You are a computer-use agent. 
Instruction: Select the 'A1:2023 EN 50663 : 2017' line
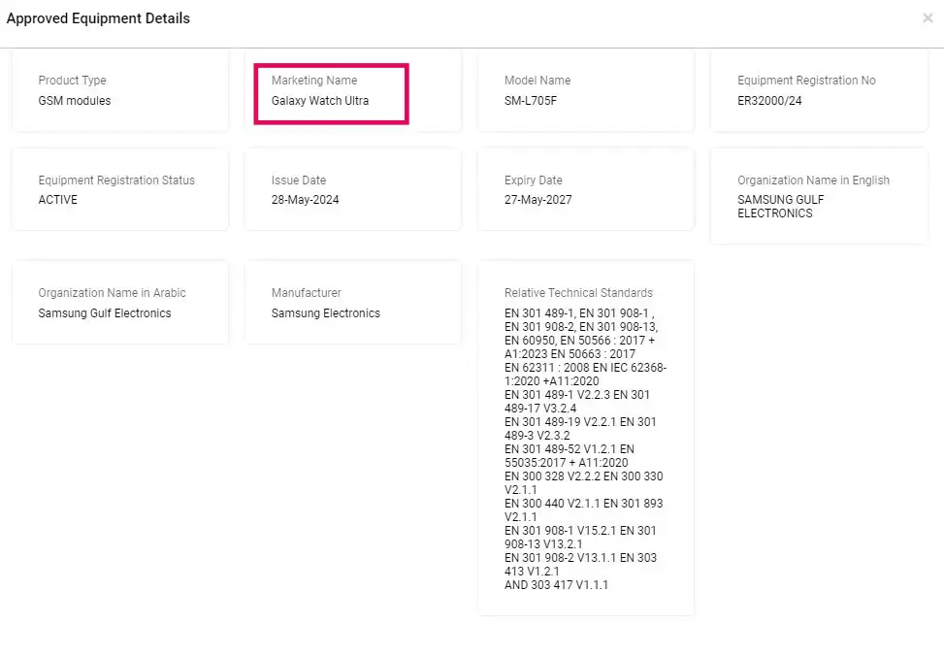click(570, 354)
